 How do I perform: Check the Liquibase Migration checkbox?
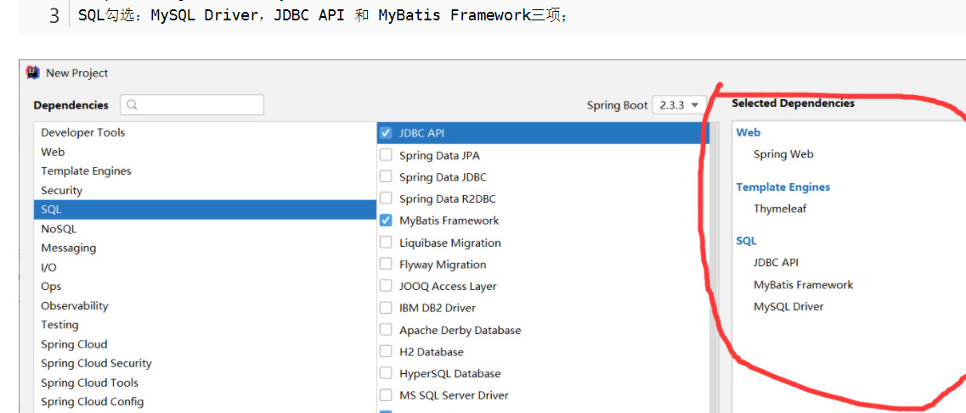click(386, 243)
